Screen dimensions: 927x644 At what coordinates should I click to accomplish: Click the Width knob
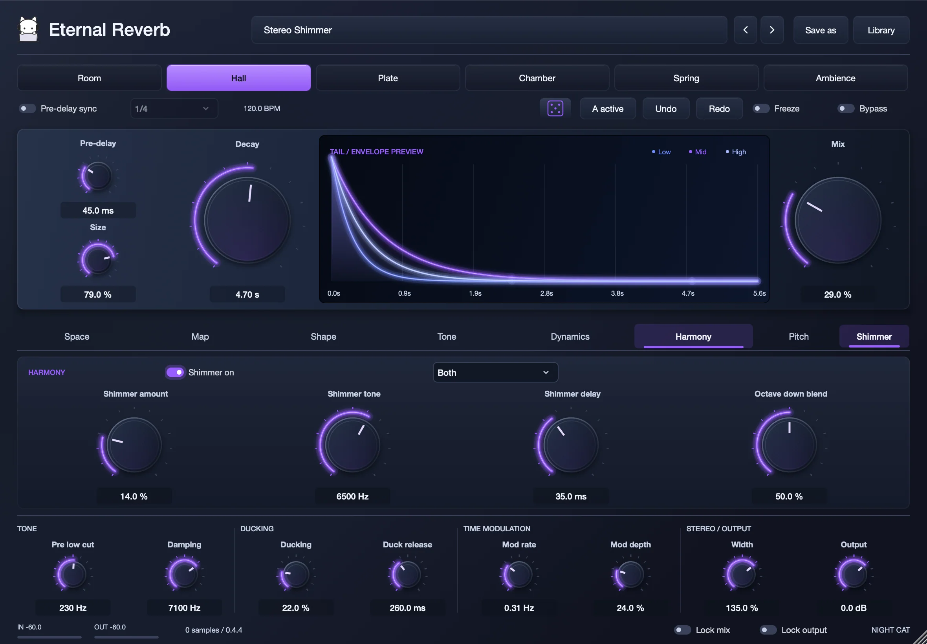(742, 574)
